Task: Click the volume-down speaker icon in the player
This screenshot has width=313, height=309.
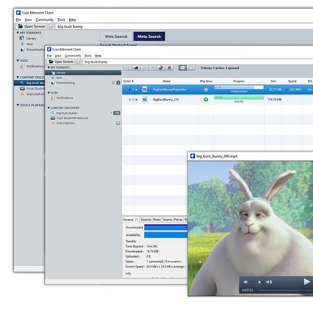Action: coord(246,282)
